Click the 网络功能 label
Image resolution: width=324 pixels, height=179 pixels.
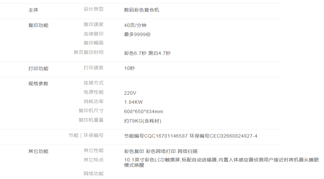[x=93, y=174]
